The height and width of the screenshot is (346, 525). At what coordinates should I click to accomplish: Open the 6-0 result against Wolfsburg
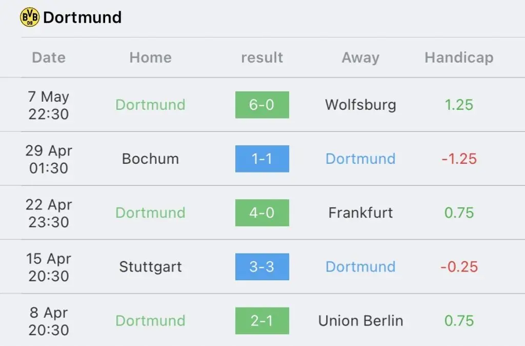pos(262,105)
